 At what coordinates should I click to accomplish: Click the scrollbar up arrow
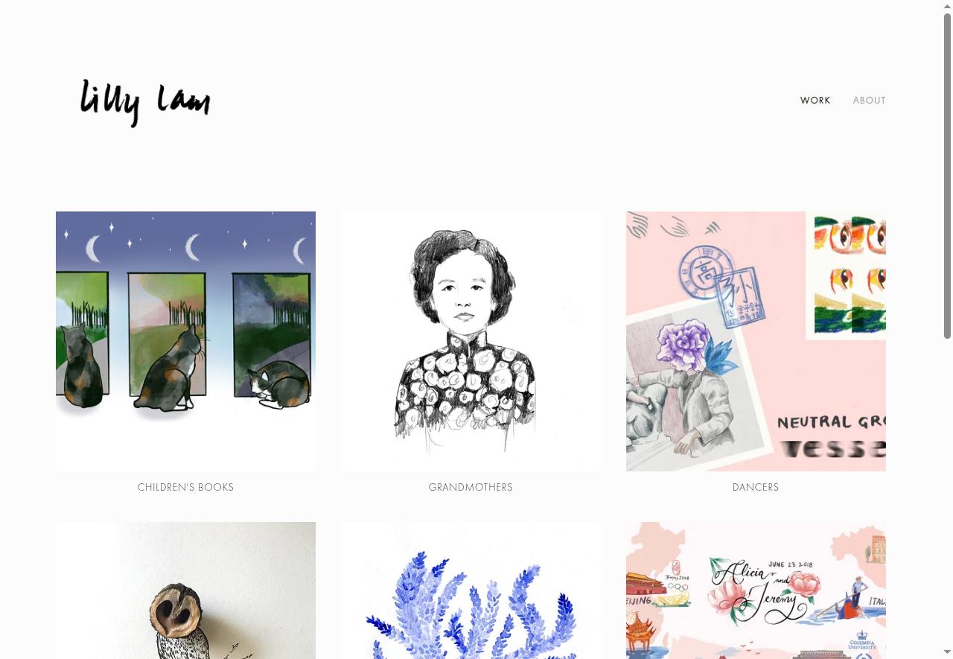[x=947, y=6]
